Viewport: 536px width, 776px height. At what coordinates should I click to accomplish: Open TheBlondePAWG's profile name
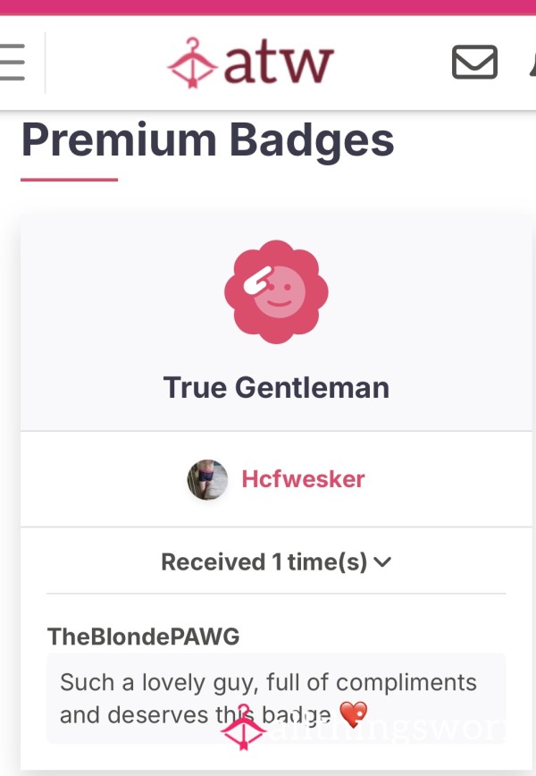[144, 637]
